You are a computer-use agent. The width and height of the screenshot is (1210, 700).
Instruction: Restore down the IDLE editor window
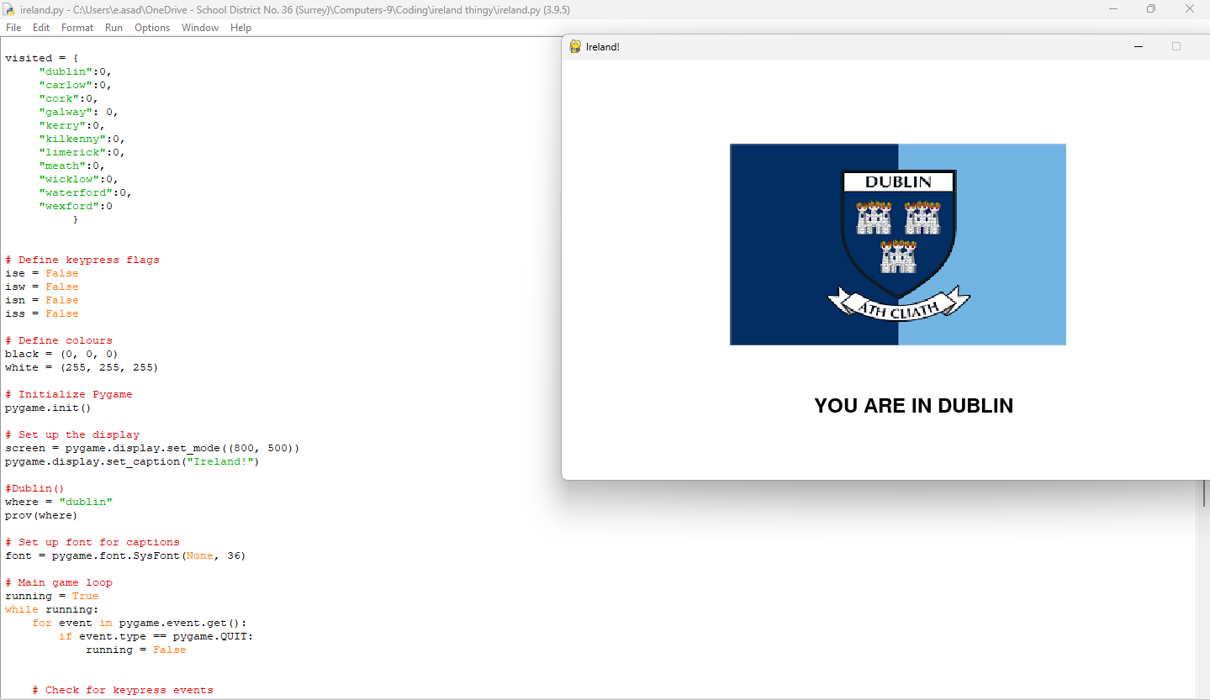(x=1151, y=8)
